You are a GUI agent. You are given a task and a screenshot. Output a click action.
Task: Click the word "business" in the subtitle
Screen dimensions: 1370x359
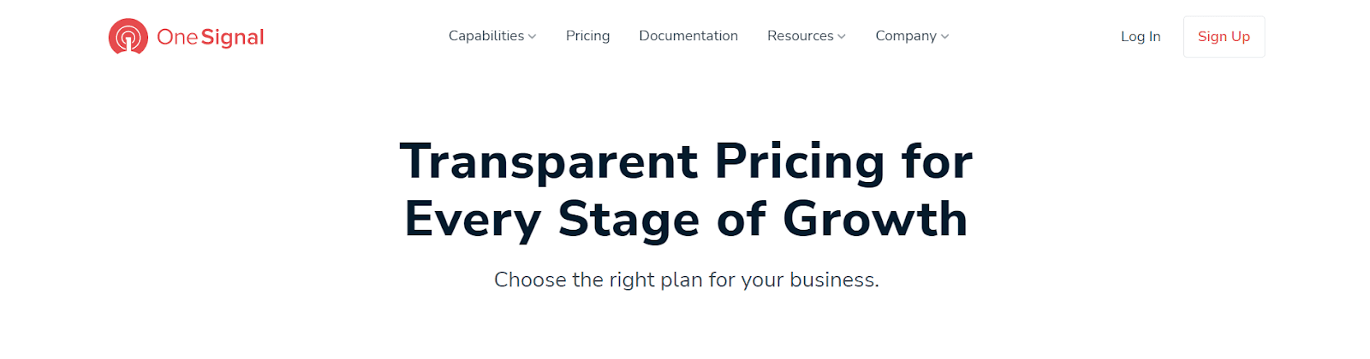pyautogui.click(x=831, y=280)
